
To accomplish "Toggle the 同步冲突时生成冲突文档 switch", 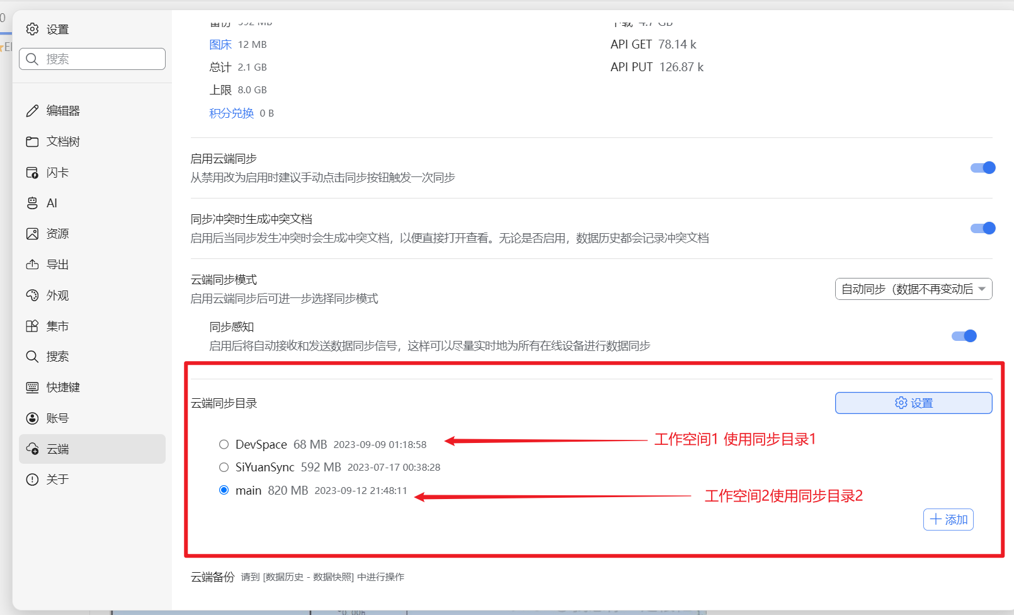I will coord(983,228).
